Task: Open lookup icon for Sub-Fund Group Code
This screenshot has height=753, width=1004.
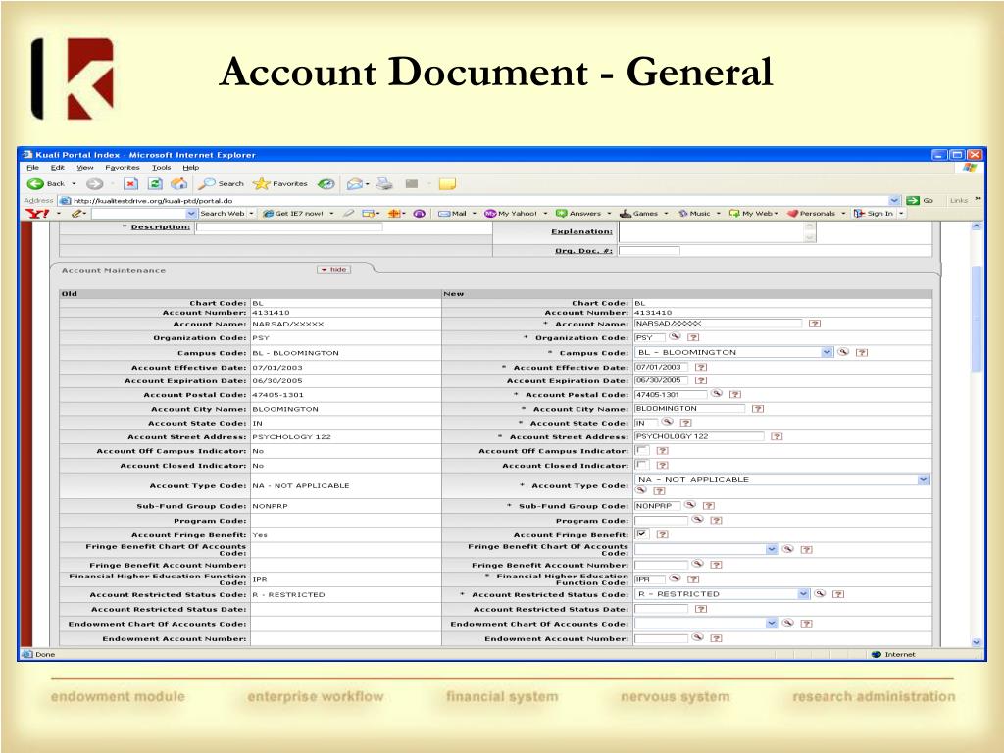Action: pos(689,505)
